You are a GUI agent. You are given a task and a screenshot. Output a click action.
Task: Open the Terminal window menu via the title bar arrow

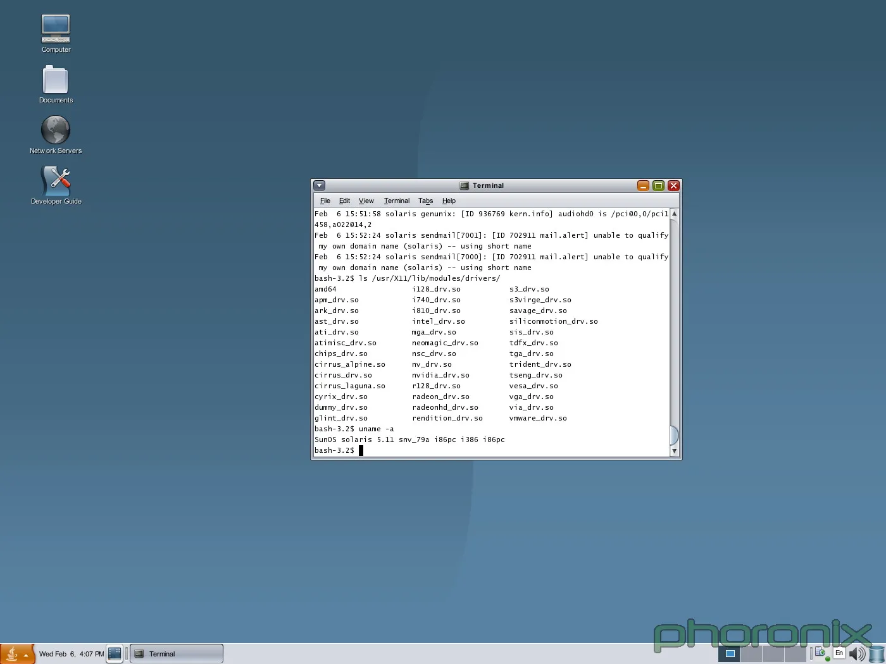tap(319, 185)
